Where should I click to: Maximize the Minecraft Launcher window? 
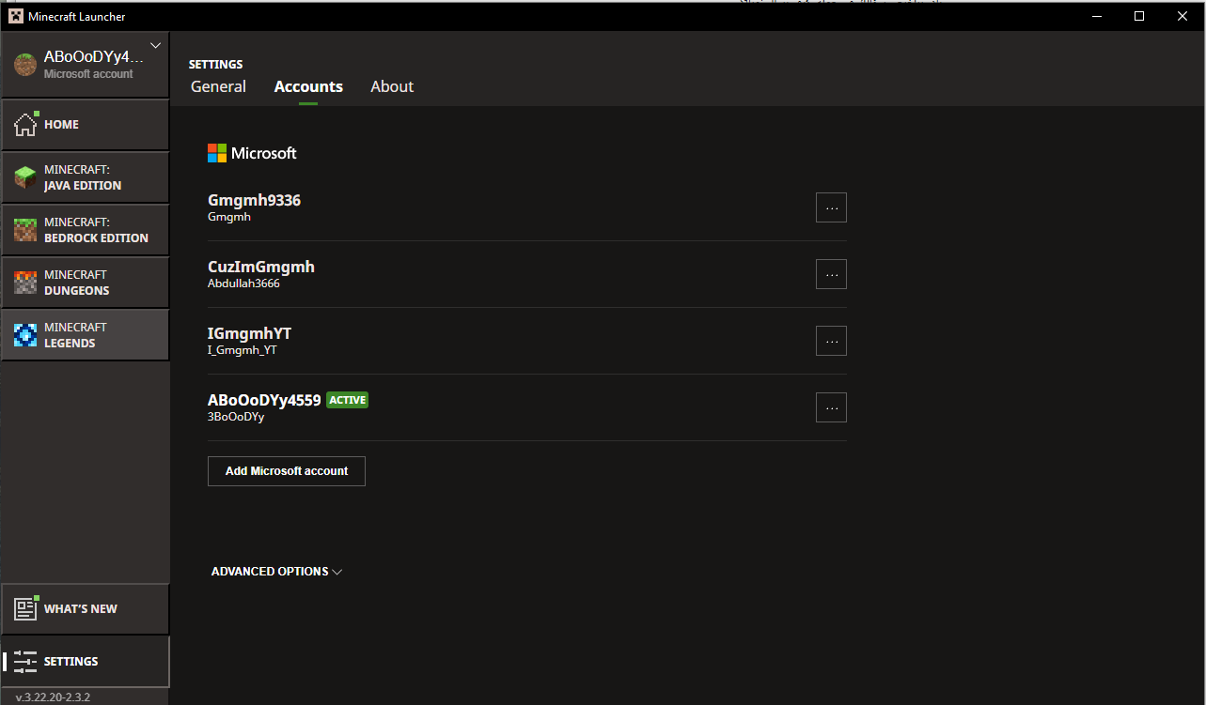pyautogui.click(x=1139, y=16)
